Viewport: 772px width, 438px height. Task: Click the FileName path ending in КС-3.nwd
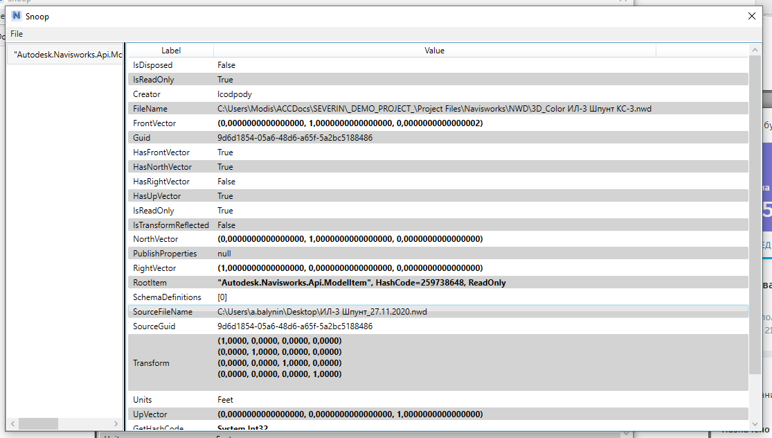(x=434, y=109)
